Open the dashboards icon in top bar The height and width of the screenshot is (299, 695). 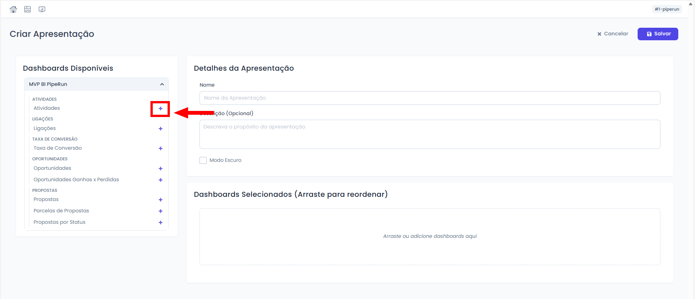pyautogui.click(x=27, y=9)
